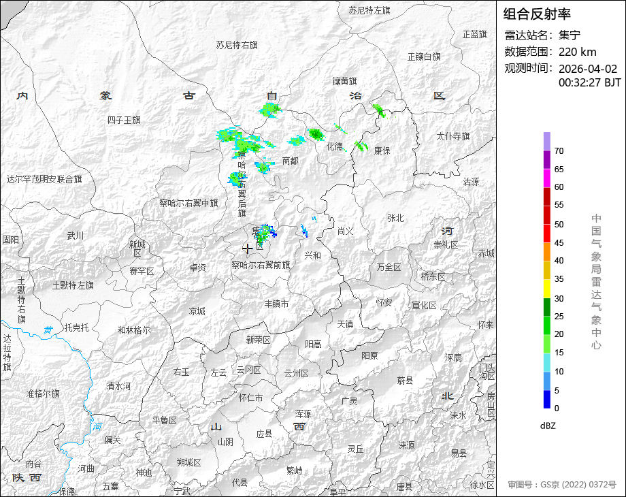Viewport: 626px width, 497px height.
Task: Click the map label 浑源
Action: pyautogui.click(x=303, y=414)
